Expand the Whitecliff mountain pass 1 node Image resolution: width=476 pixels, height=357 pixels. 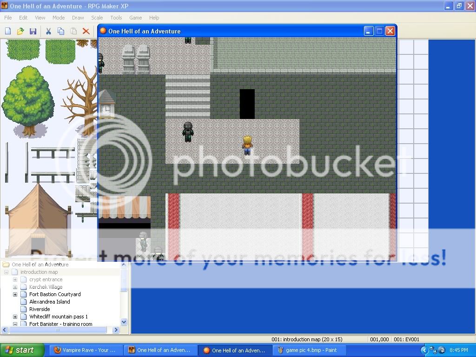coord(15,317)
